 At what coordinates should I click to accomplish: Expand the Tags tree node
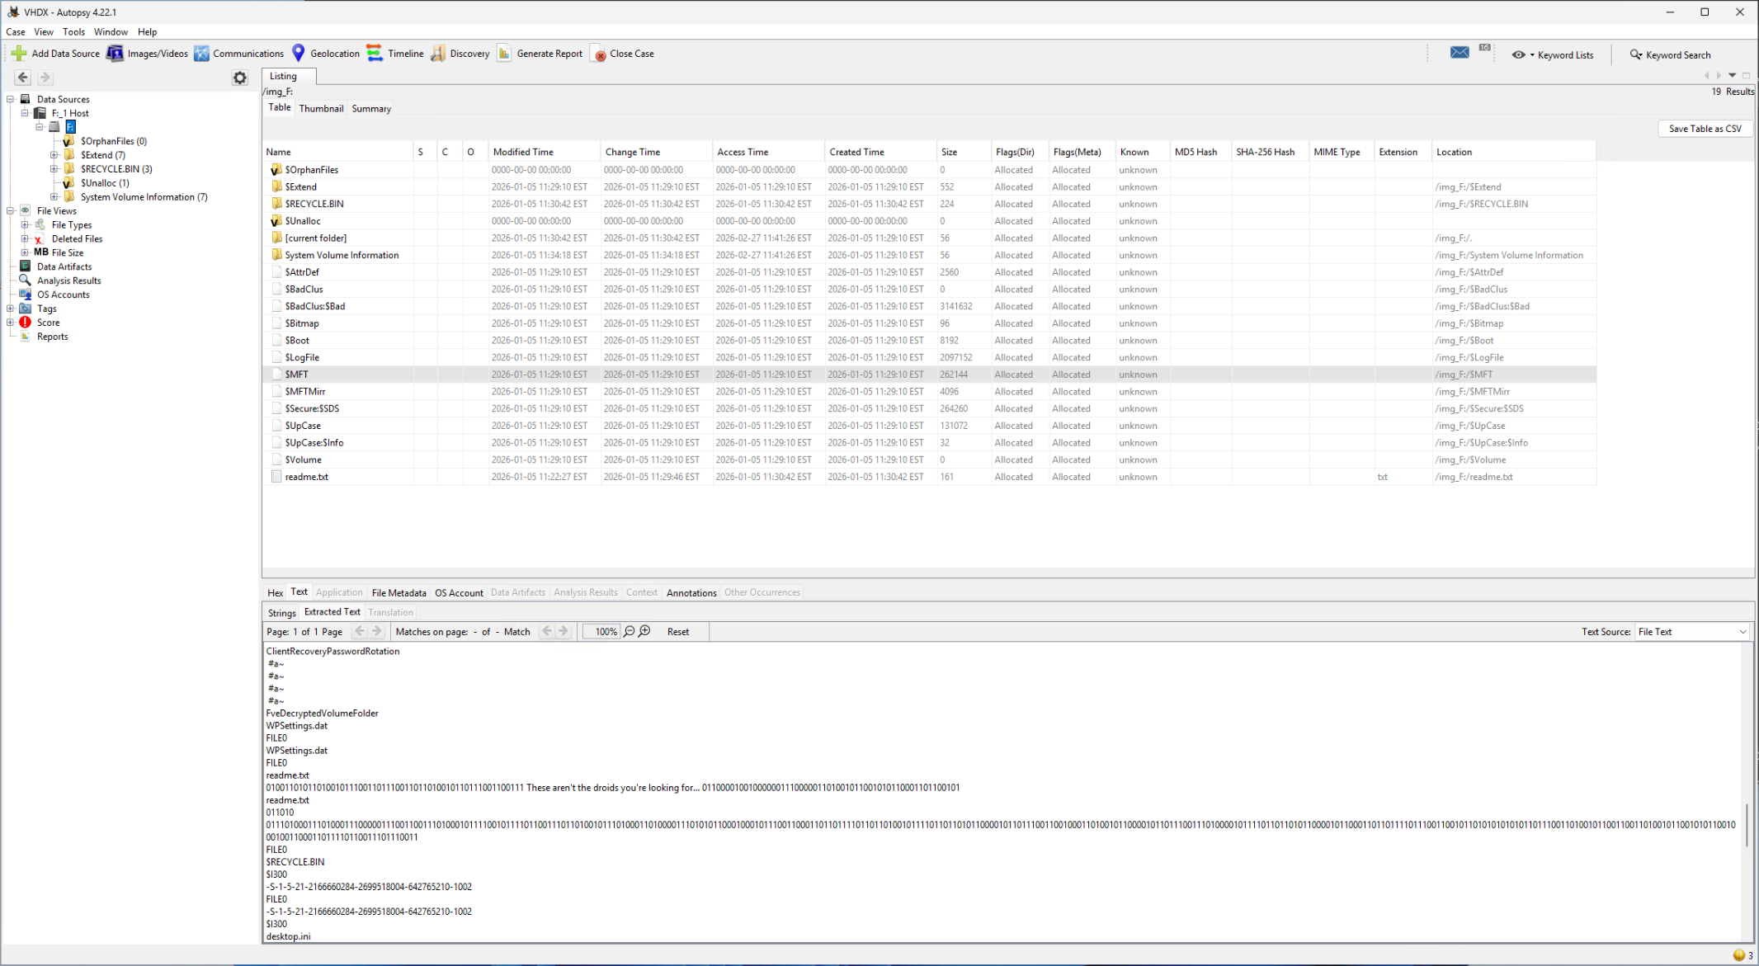click(11, 309)
